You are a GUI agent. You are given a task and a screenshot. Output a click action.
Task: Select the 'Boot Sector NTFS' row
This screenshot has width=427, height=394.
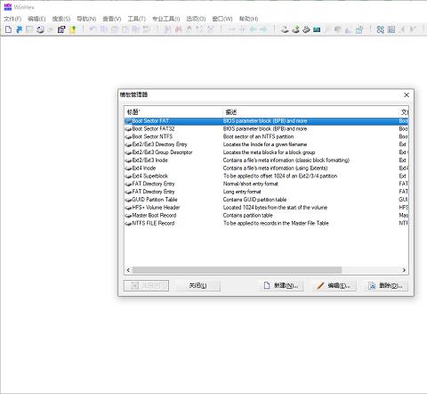tap(266, 136)
